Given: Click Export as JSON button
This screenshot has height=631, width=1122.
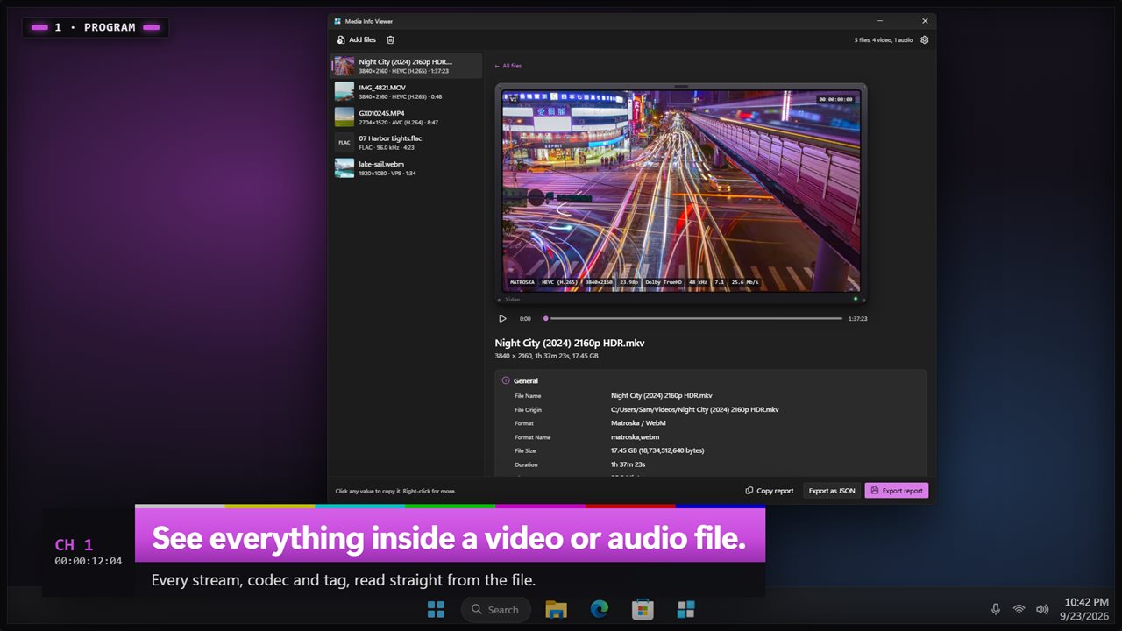Looking at the screenshot, I should click(832, 491).
